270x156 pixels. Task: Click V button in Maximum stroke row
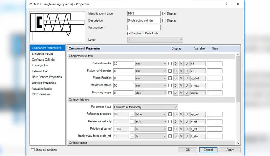[x=181, y=85]
